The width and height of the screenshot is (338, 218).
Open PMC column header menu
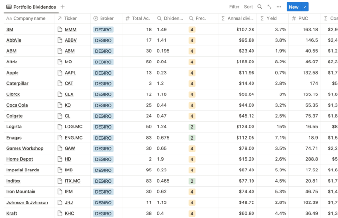tap(304, 18)
